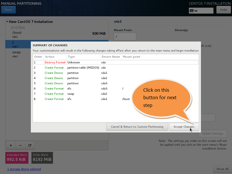The image size is (232, 174).
Task: Click the AVAILABLE SPACE 992.5 KiB box
Action: [x=17, y=158]
